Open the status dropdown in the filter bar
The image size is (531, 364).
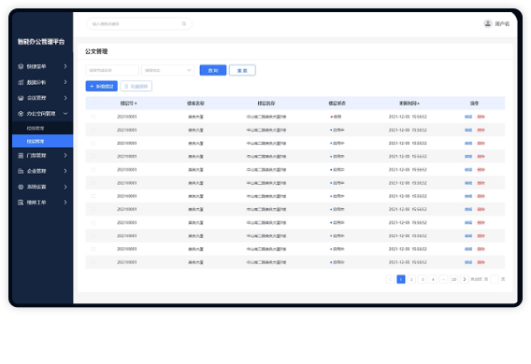click(167, 70)
